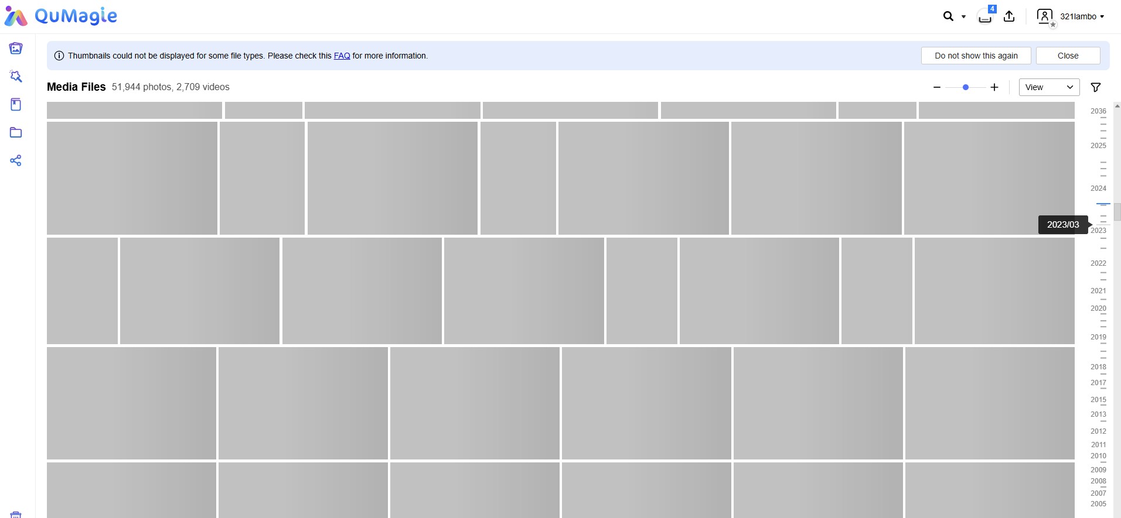This screenshot has width=1121, height=518.
Task: Jump to 2020 on the timeline
Action: click(1098, 308)
